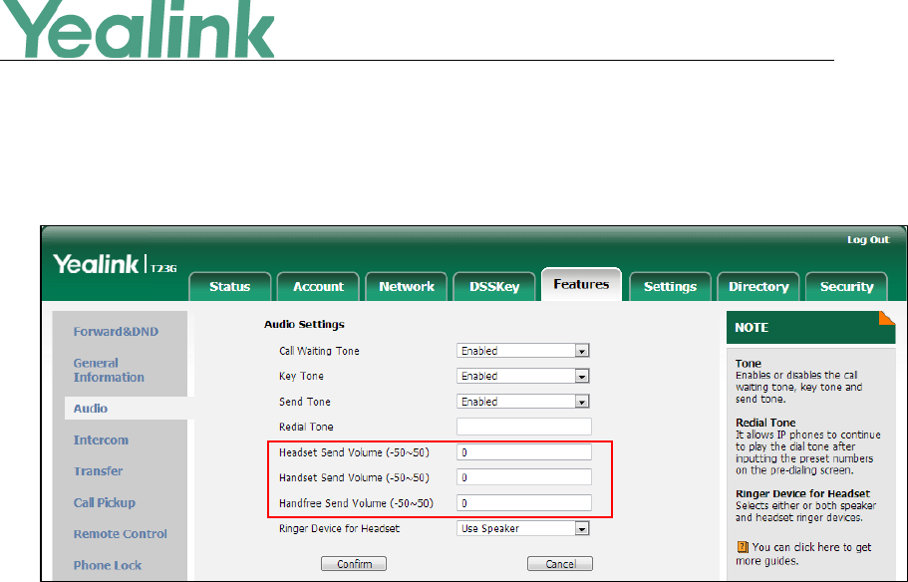The height and width of the screenshot is (582, 908).
Task: Open Phone Lock in the sidebar
Action: [107, 565]
